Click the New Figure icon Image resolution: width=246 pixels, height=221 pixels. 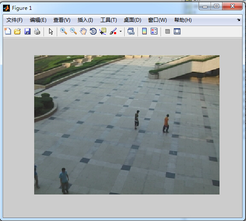pos(8,31)
